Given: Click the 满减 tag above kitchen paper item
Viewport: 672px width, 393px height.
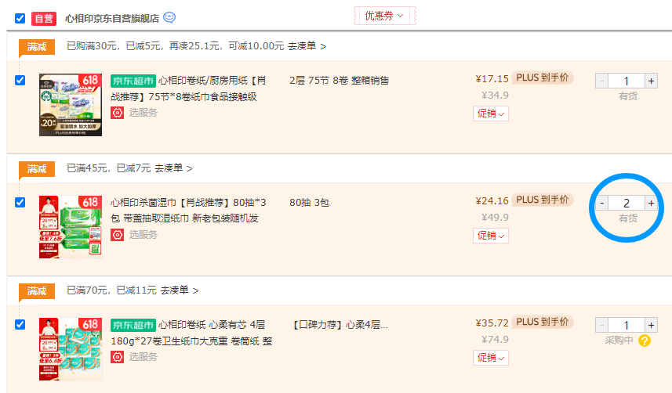Looking at the screenshot, I should pyautogui.click(x=36, y=47).
